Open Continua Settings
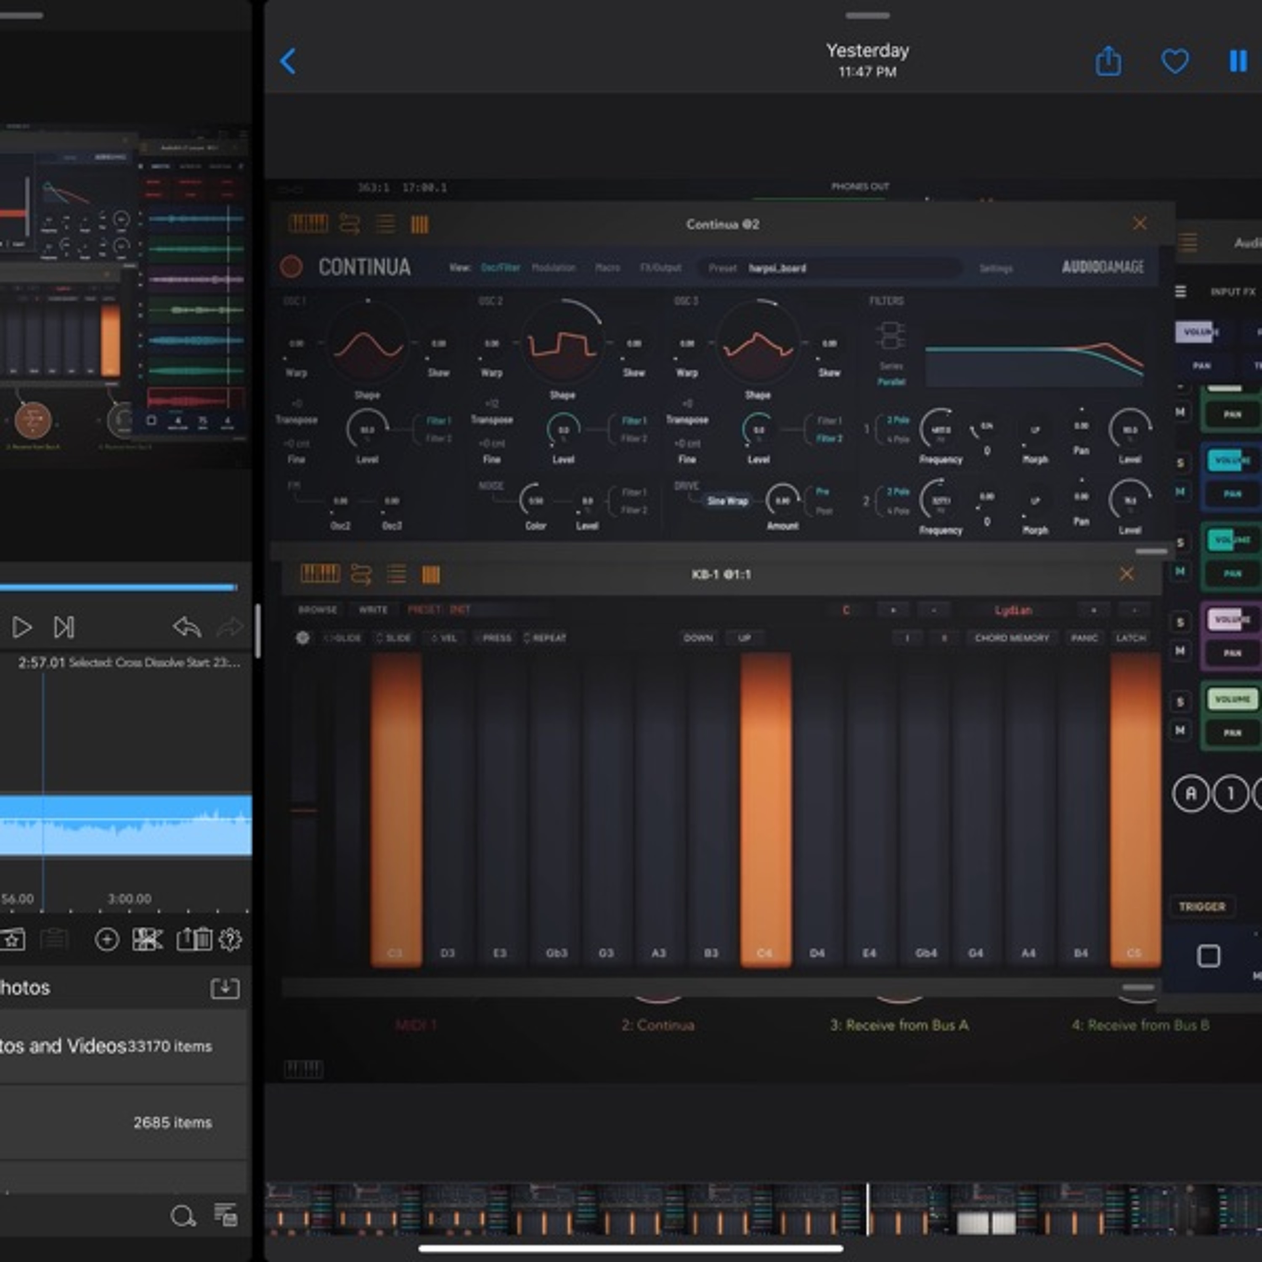The image size is (1262, 1262). pos(995,268)
